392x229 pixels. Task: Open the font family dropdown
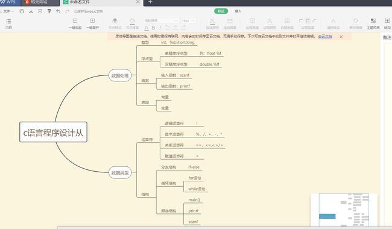[161, 20]
